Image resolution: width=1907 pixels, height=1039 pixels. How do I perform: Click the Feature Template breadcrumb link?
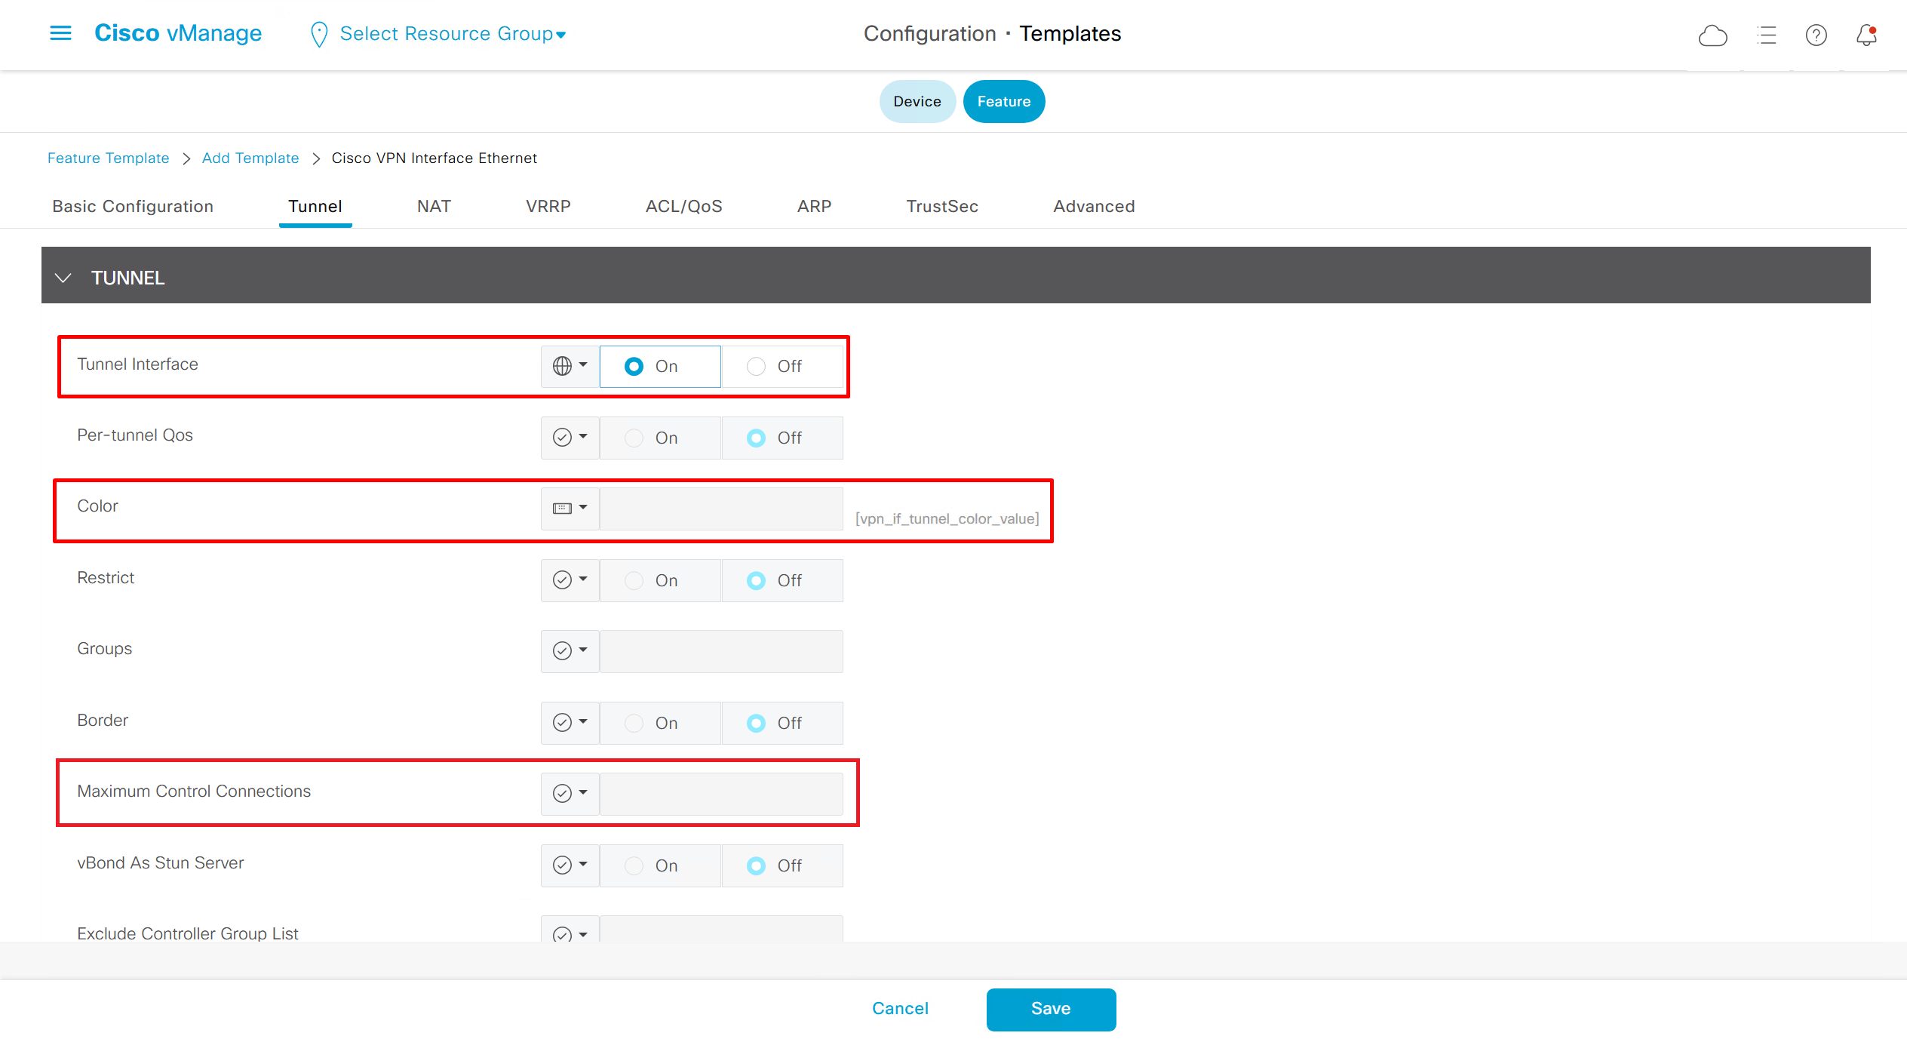coord(108,158)
